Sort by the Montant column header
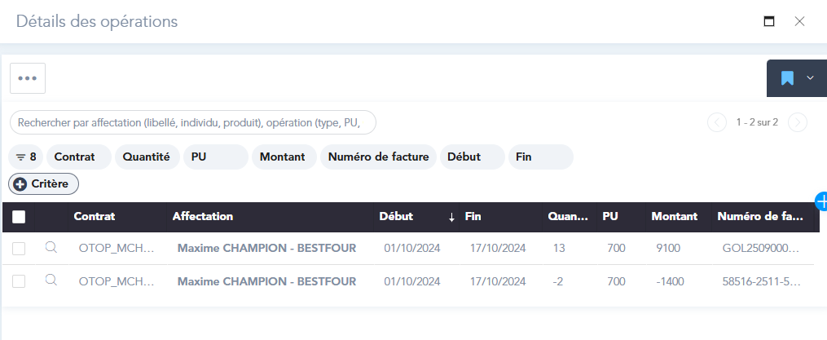The width and height of the screenshot is (827, 340). pyautogui.click(x=674, y=217)
